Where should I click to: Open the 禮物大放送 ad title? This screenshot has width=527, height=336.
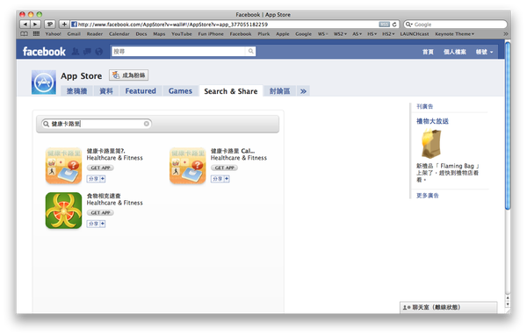[432, 121]
